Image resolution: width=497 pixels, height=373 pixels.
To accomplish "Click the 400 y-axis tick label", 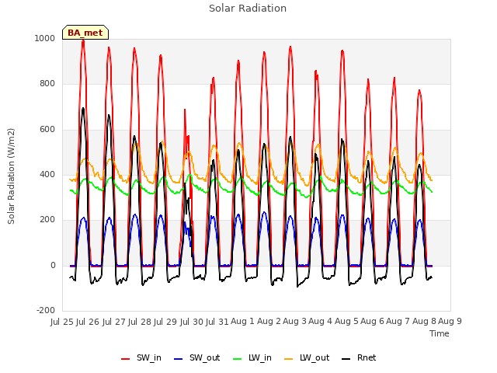I will [47, 174].
